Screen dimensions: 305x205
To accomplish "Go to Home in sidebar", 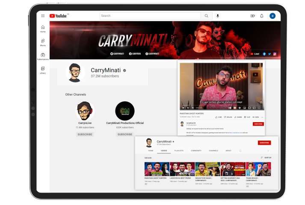I will coord(43,29).
